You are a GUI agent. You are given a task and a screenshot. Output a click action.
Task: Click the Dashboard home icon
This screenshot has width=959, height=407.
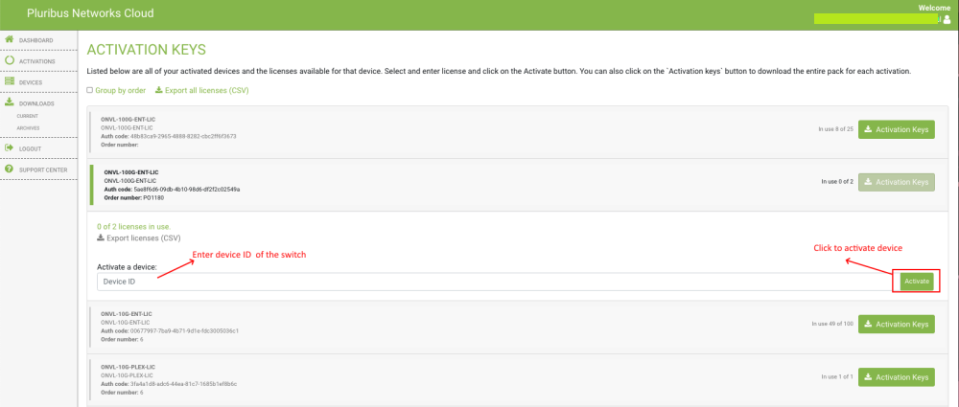tap(10, 39)
